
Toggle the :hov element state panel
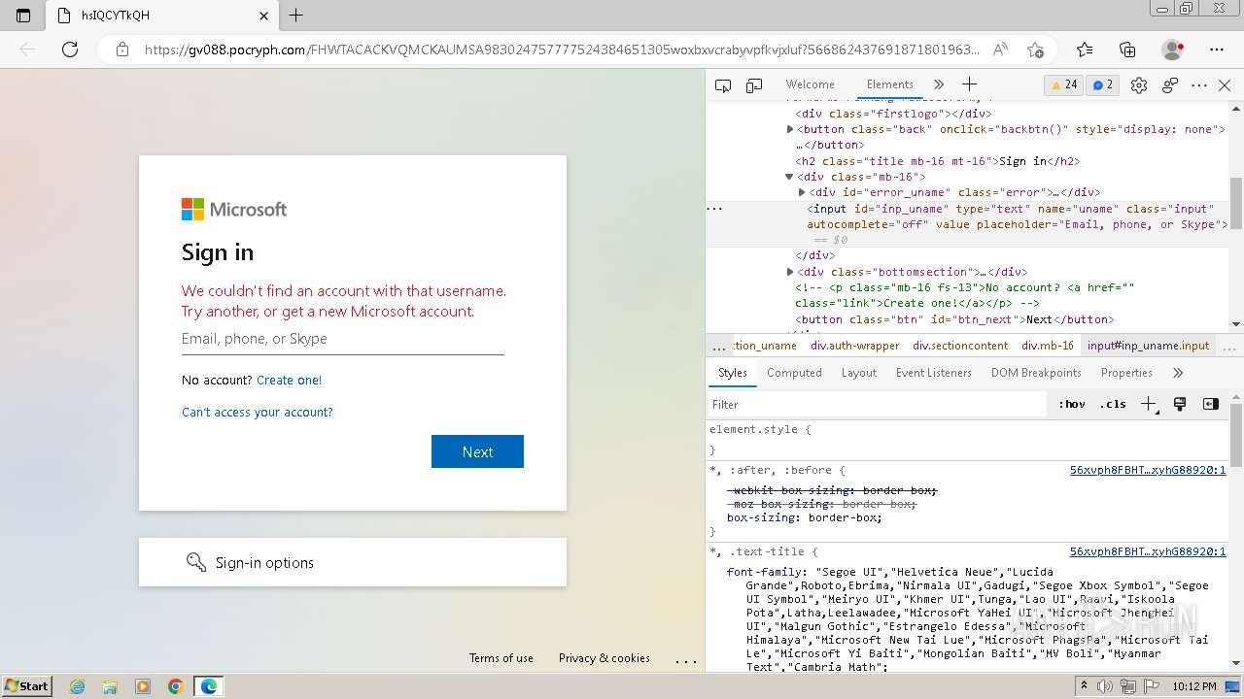[1072, 405]
